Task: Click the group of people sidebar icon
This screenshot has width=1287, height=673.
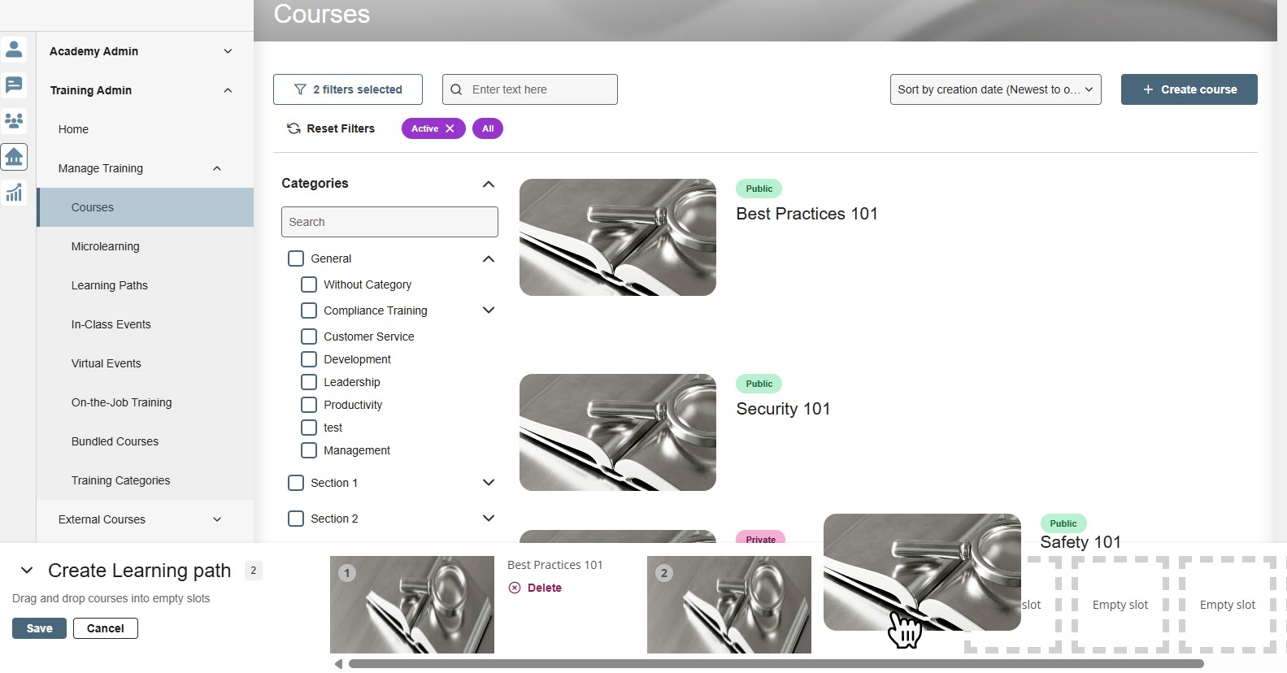Action: pyautogui.click(x=14, y=121)
